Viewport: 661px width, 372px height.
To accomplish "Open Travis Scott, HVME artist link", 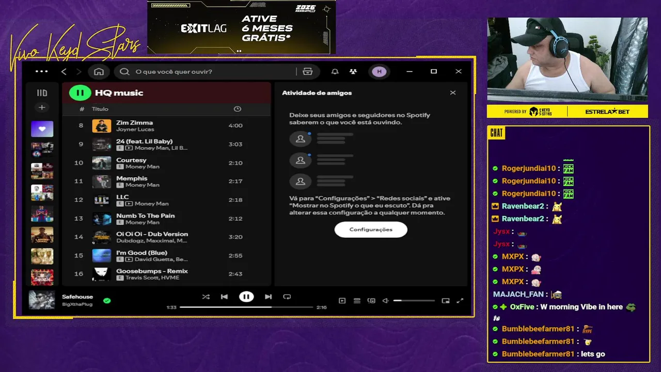I will (x=152, y=277).
